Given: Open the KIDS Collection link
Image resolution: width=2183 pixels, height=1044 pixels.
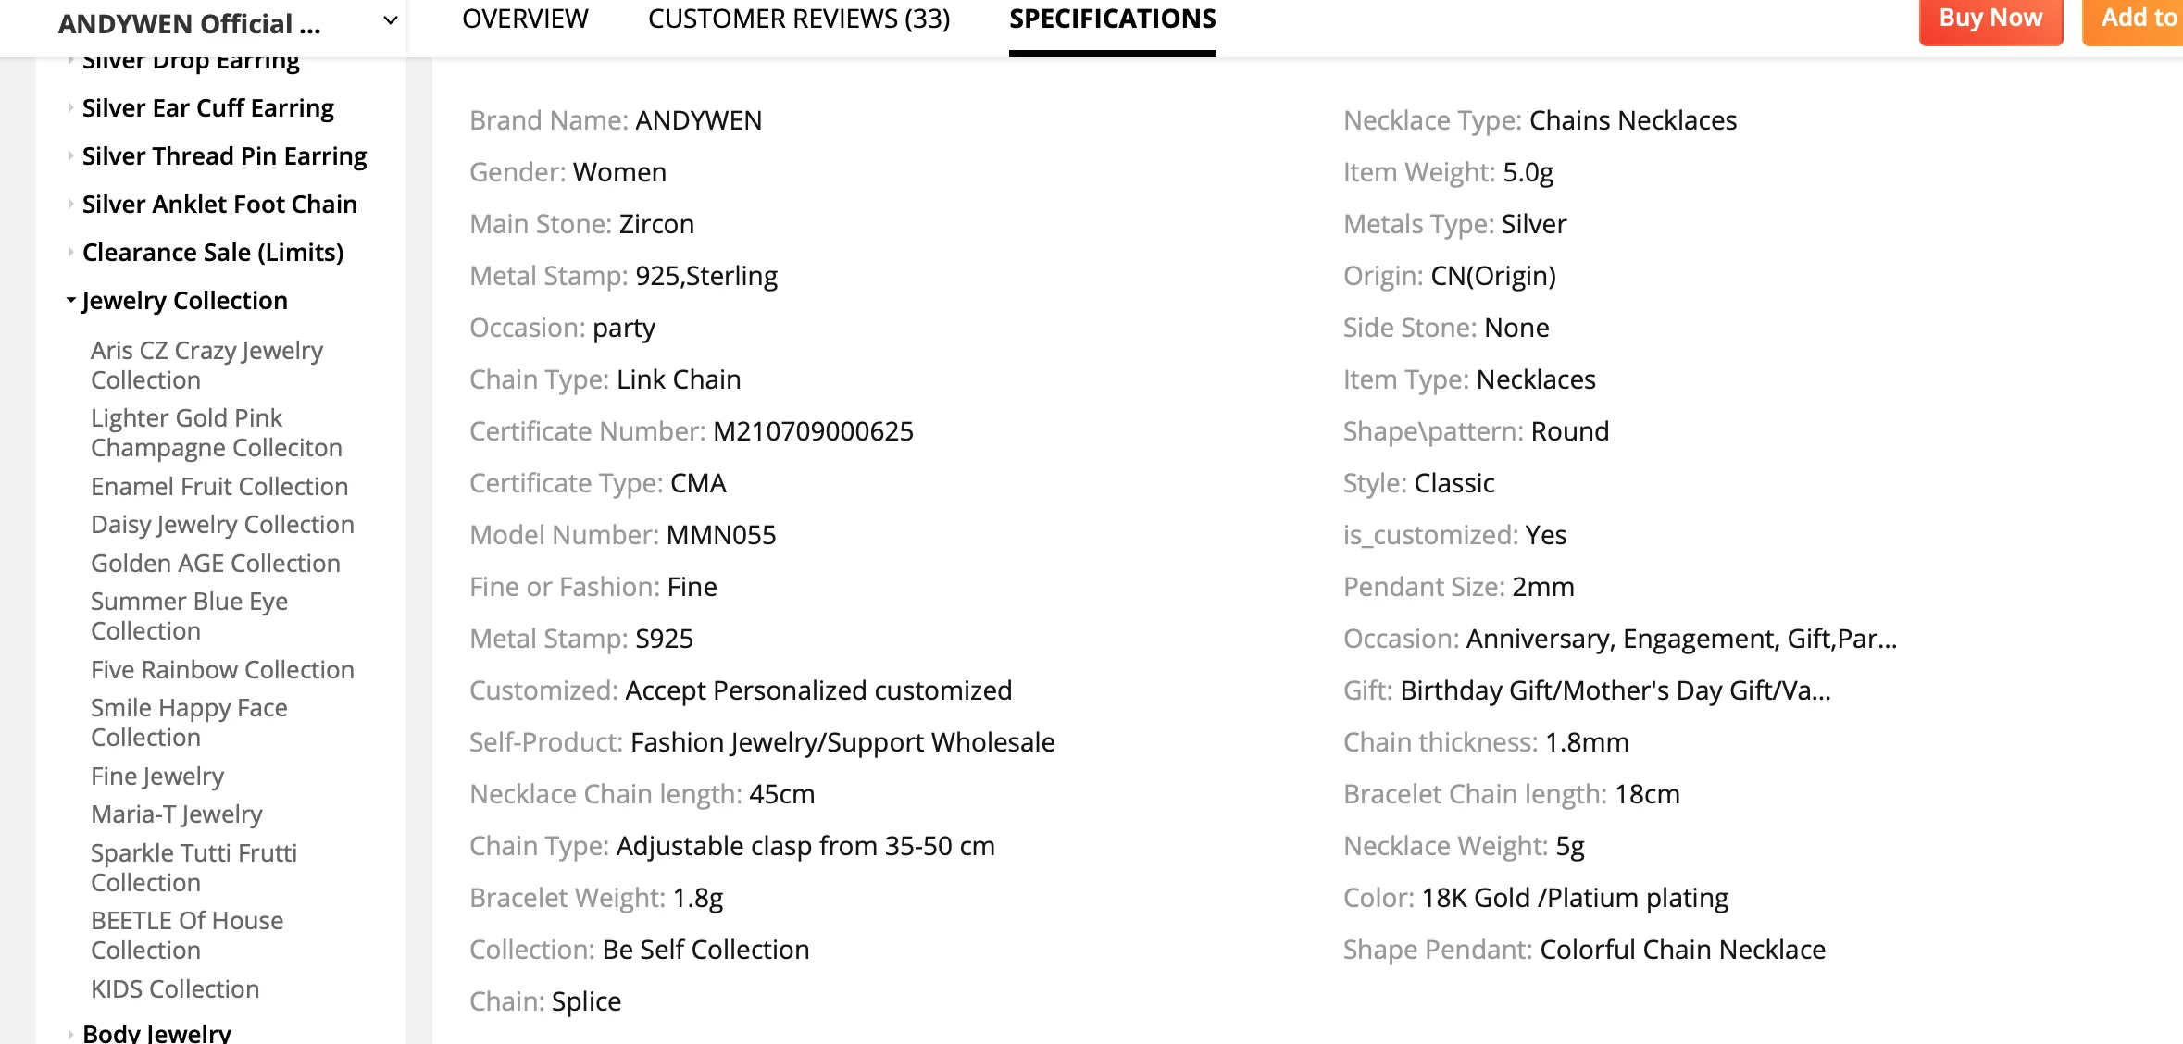Looking at the screenshot, I should 175,989.
